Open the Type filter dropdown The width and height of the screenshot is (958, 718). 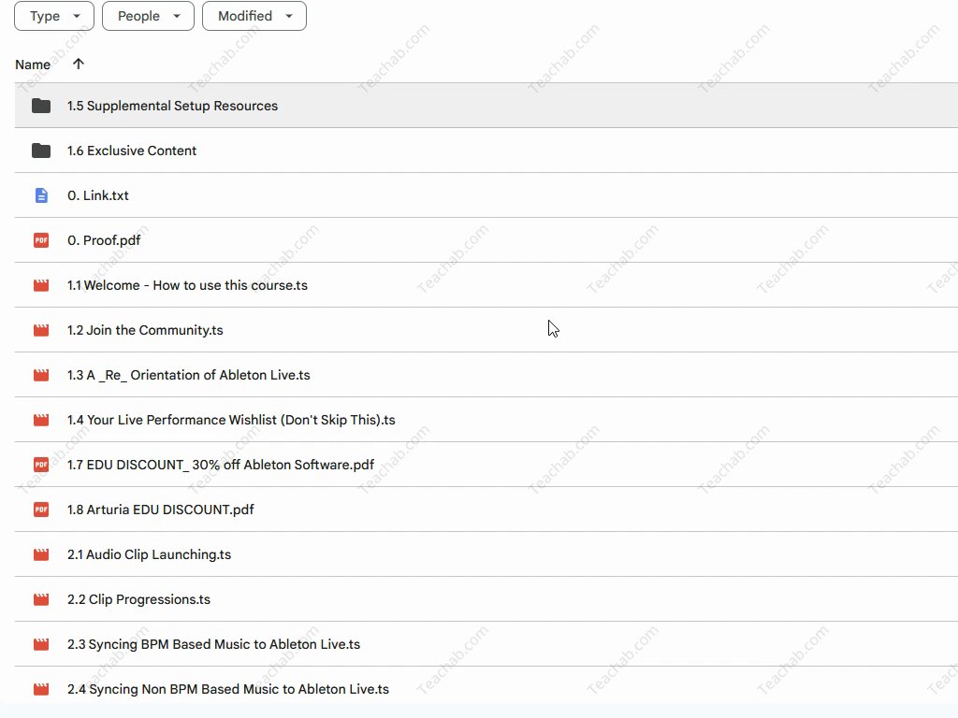pyautogui.click(x=54, y=16)
